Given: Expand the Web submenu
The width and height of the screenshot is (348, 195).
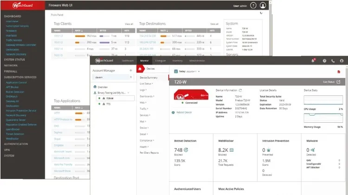Looking at the screenshot, I should (143, 103).
